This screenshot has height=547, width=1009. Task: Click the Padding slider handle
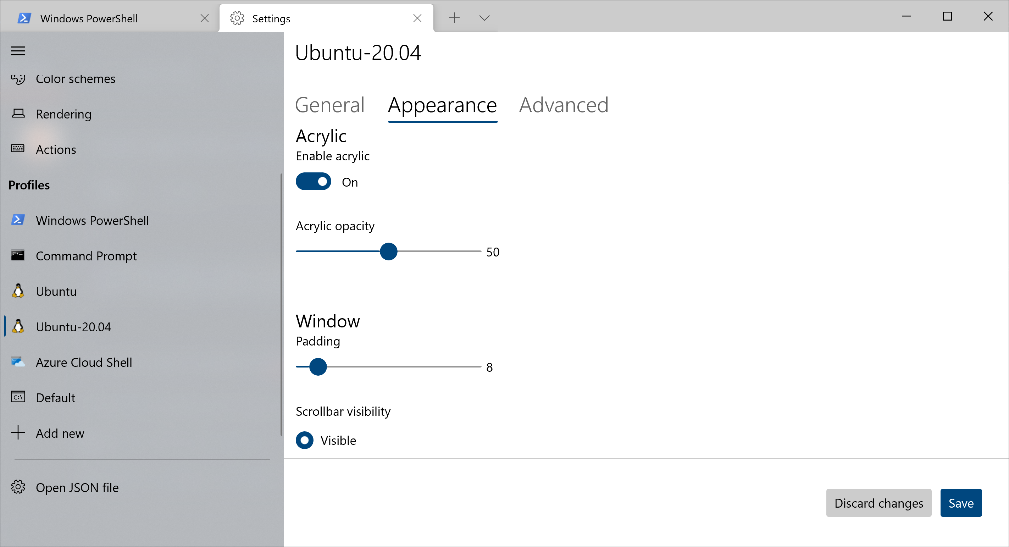(x=318, y=367)
